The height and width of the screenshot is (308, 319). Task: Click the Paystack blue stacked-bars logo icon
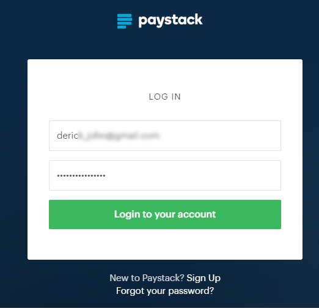point(125,21)
